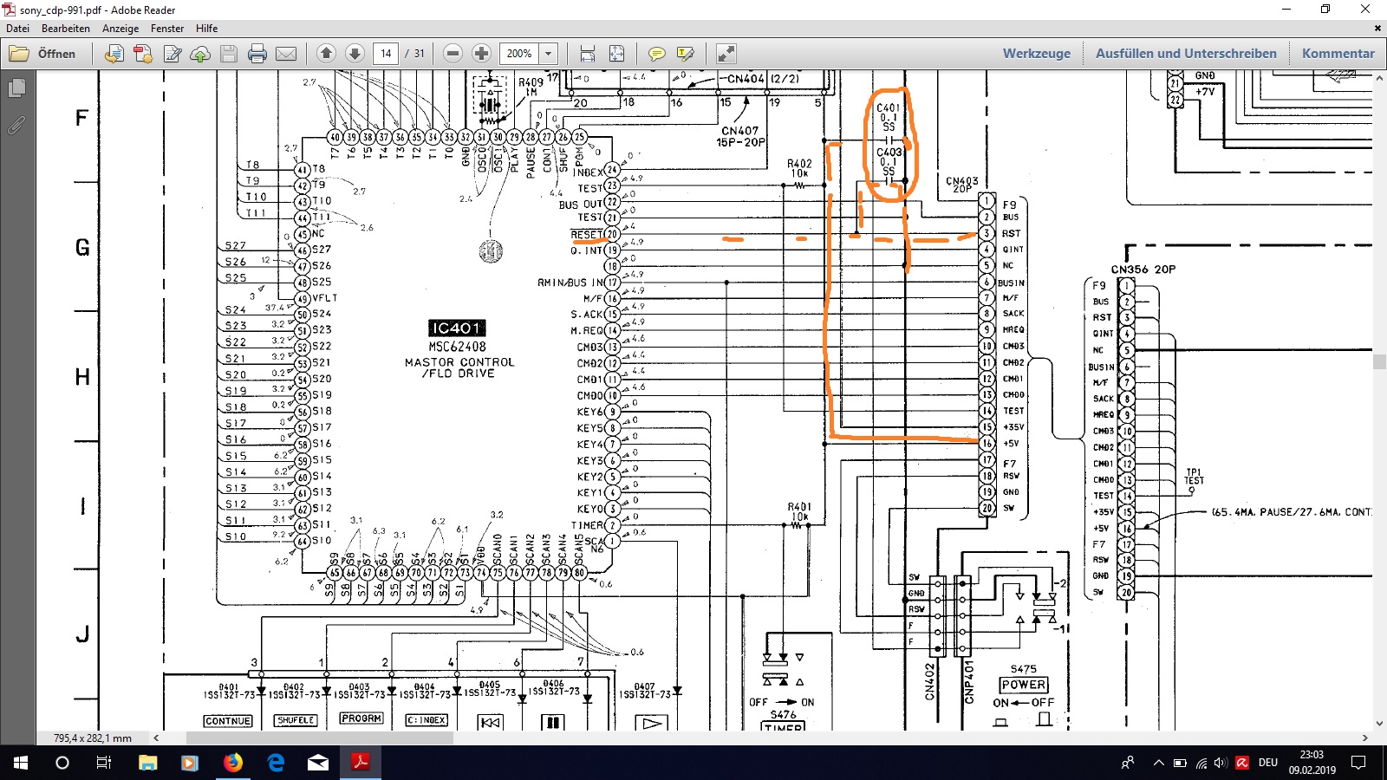The width and height of the screenshot is (1387, 780).
Task: Open the Ausfüllen und Unterschreiben pane
Action: click(x=1186, y=54)
